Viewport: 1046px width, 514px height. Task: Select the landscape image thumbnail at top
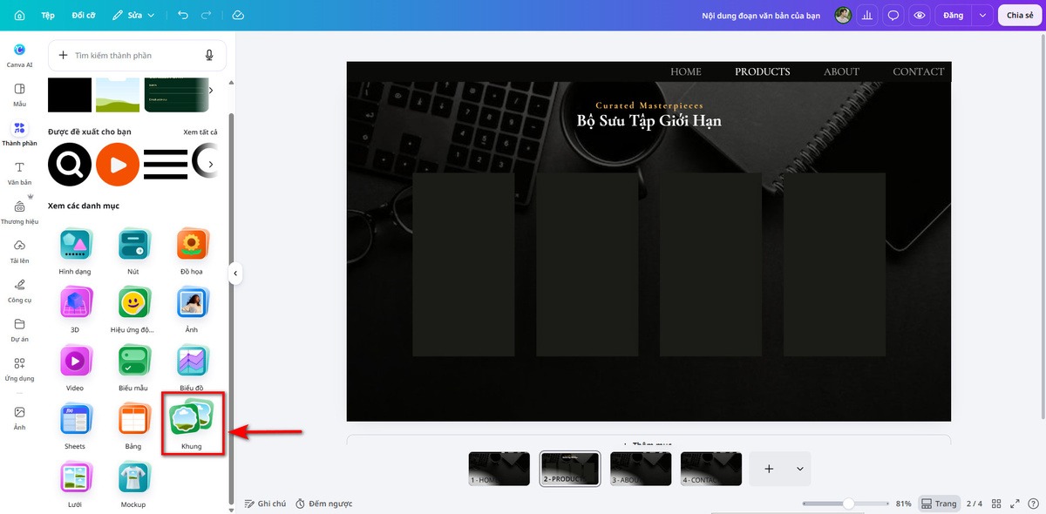click(x=118, y=94)
